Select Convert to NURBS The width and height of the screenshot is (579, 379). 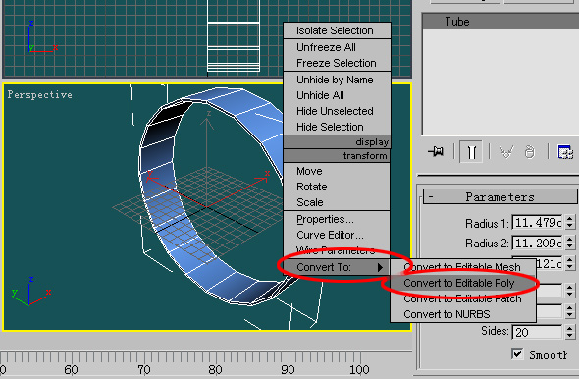(x=447, y=314)
